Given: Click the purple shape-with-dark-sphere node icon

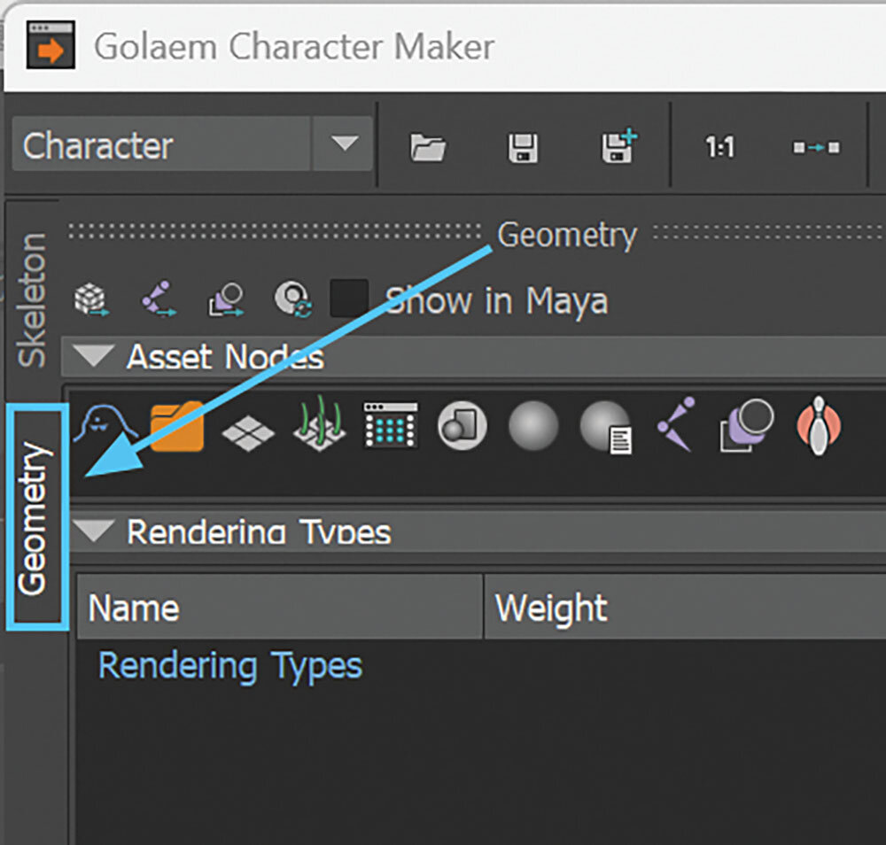Looking at the screenshot, I should 746,425.
